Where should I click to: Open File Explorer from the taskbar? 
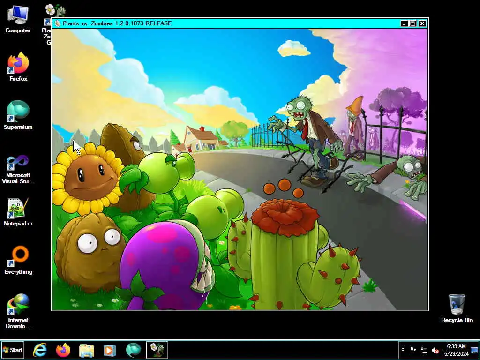coord(87,350)
